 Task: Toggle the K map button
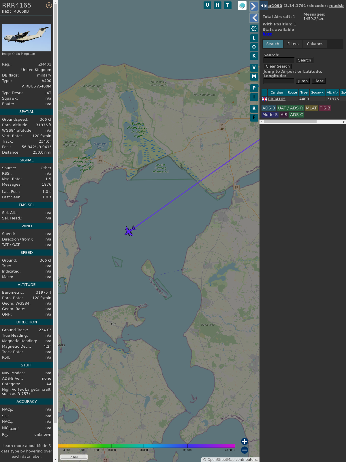click(x=254, y=56)
